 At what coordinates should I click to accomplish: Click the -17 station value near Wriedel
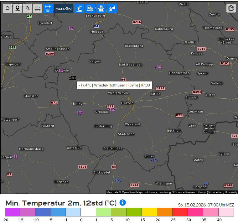pos(73,78)
